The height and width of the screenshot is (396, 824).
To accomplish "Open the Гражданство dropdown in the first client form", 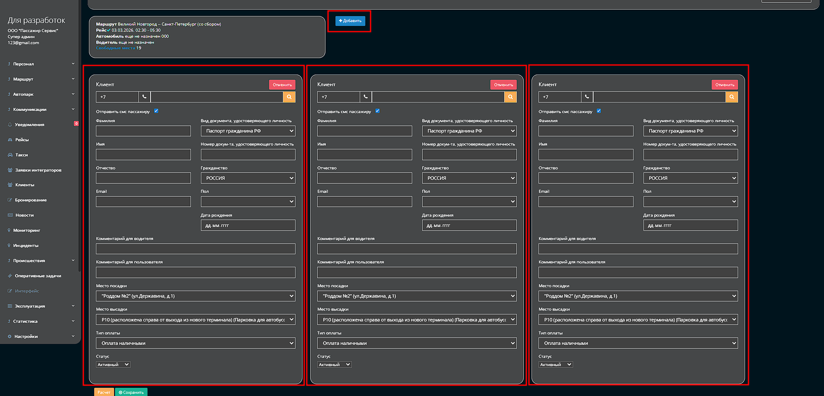I will [x=248, y=178].
